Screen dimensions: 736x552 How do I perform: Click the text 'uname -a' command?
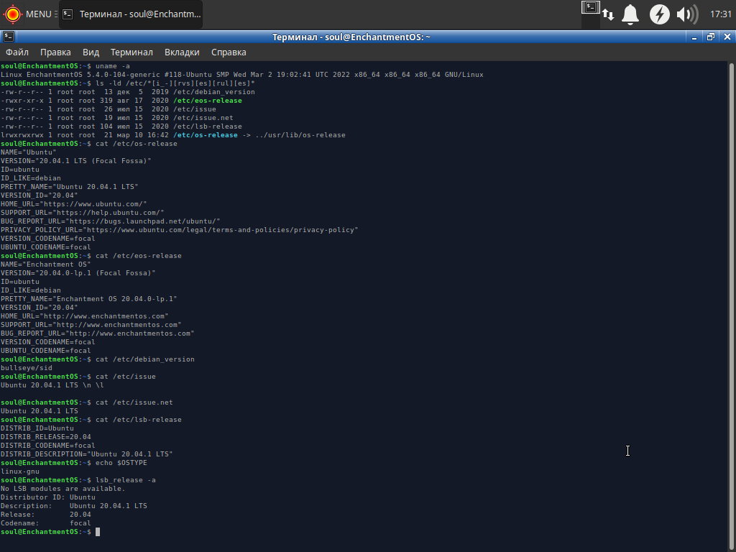(x=113, y=66)
